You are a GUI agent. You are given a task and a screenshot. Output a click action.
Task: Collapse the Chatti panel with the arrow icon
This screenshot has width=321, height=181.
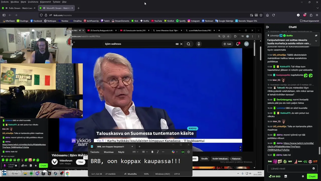(x=267, y=27)
